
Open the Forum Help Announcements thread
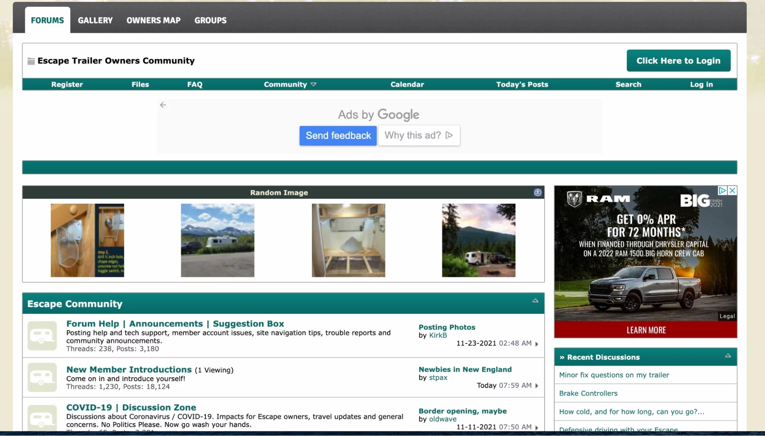click(x=175, y=323)
